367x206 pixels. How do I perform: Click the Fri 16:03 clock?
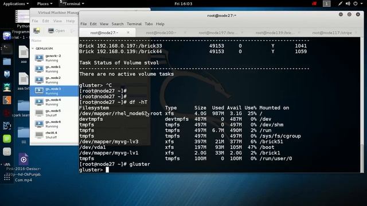183,4
